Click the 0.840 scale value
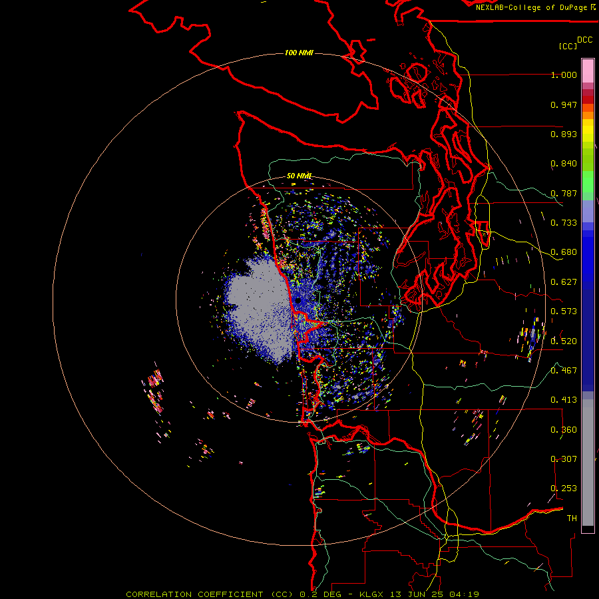This screenshot has height=599, width=599. (564, 164)
